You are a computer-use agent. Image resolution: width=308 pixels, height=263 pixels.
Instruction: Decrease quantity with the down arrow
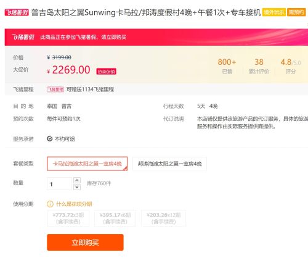click(x=77, y=187)
